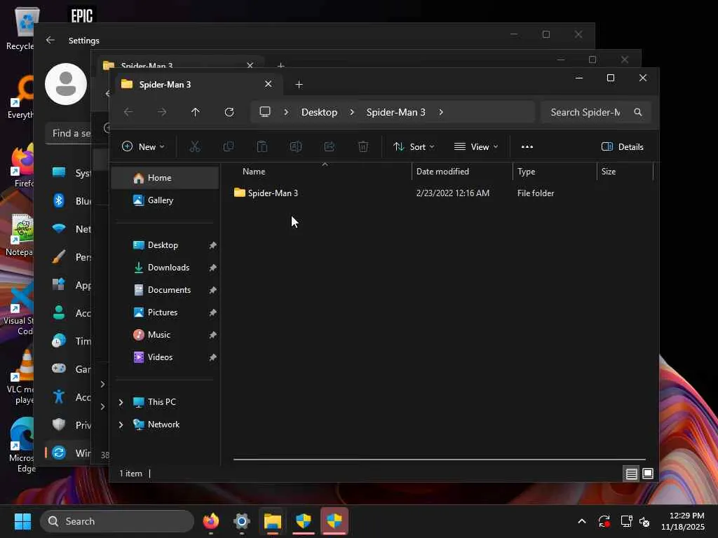Image resolution: width=718 pixels, height=538 pixels.
Task: Refresh the Spider-Man 3 folder view
Action: click(229, 112)
